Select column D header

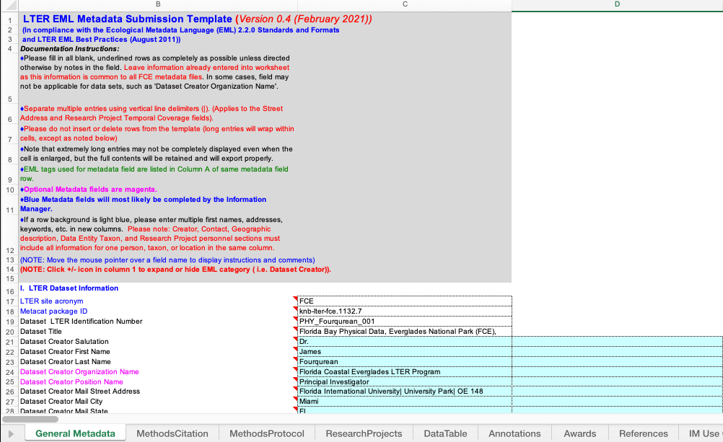coord(617,4)
